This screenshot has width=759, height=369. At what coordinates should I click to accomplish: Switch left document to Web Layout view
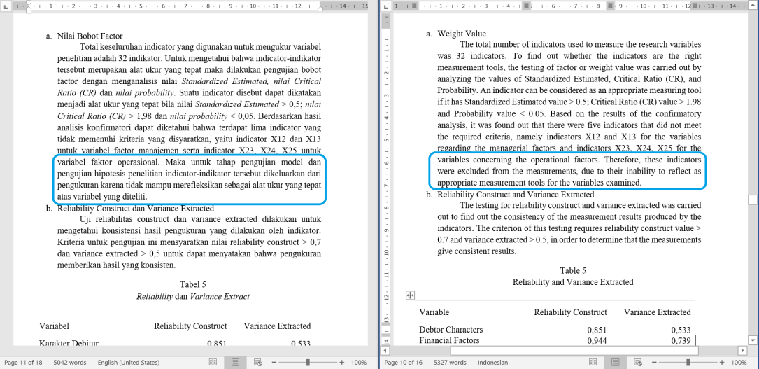click(x=258, y=362)
